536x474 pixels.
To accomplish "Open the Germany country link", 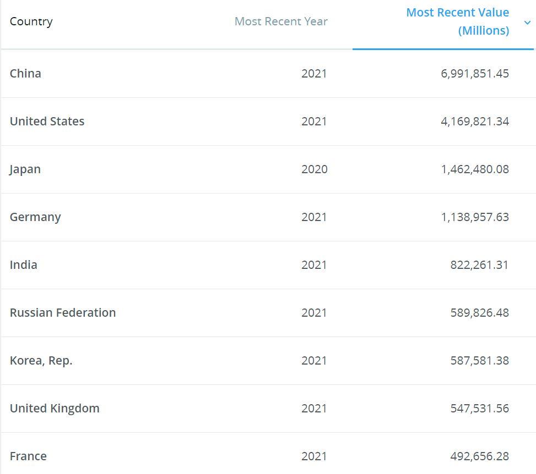I will (35, 217).
